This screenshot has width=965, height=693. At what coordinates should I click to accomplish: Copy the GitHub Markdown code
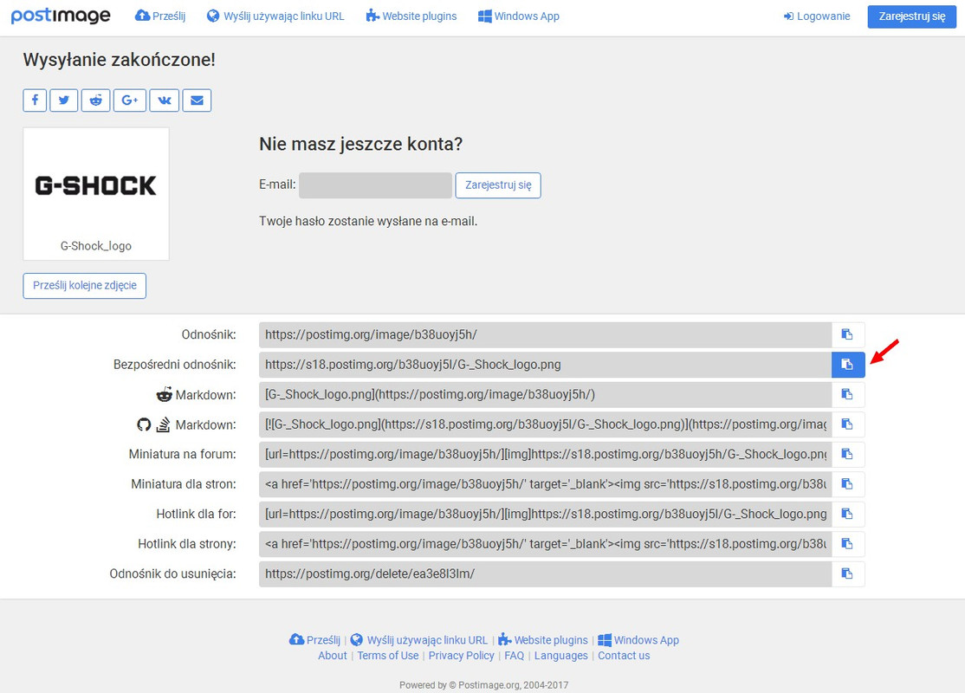coord(848,424)
